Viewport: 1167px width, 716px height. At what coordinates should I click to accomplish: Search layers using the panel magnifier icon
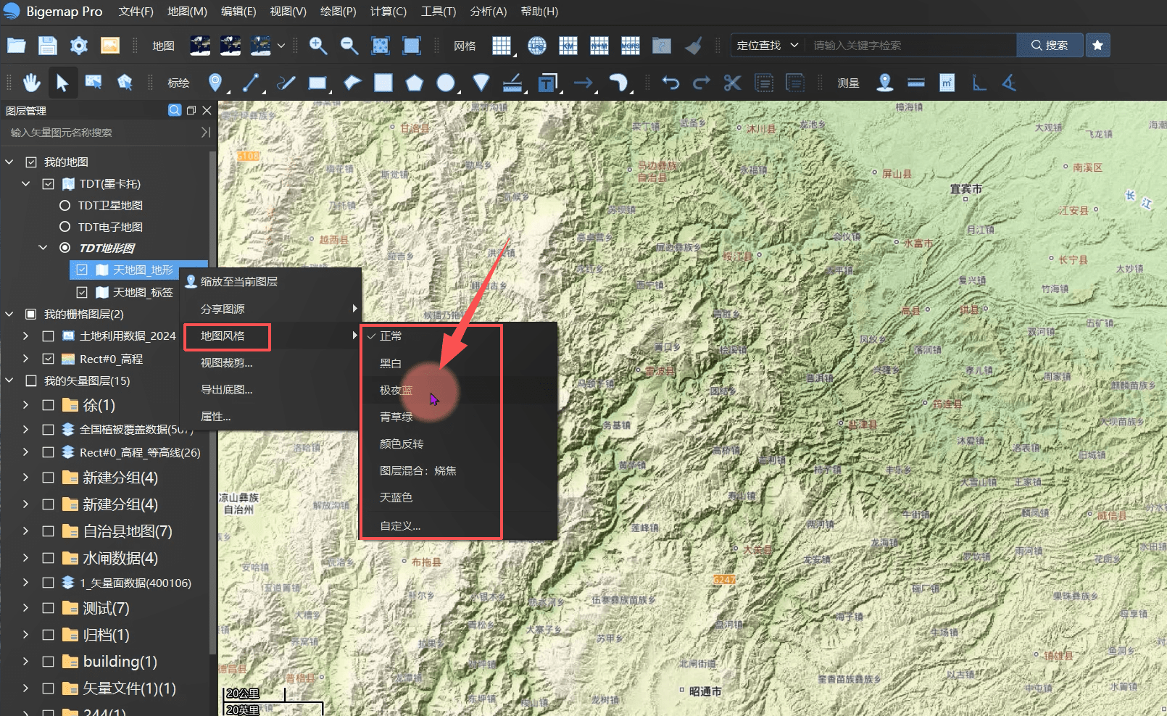175,110
